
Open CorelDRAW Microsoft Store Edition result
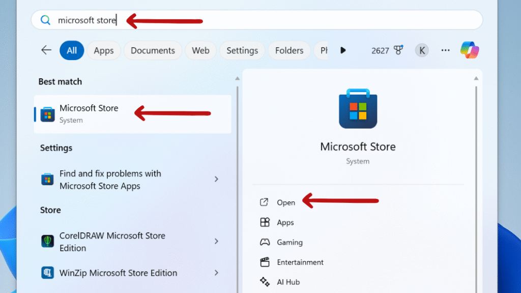(x=133, y=242)
